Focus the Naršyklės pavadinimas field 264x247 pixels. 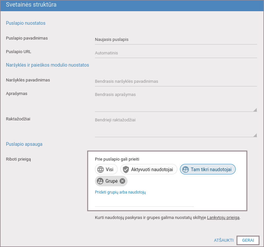click(176, 81)
